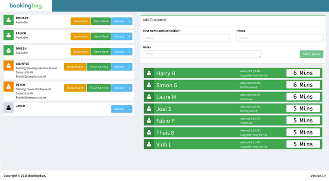This screenshot has width=329, height=181.
Task: Open Actions button for Gilfoyle
Action: (119, 67)
